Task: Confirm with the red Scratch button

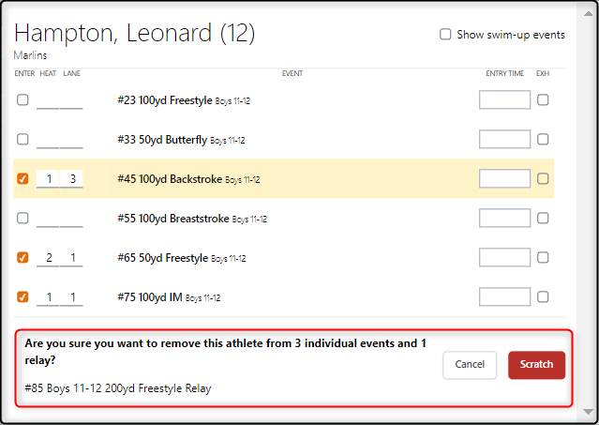Action: (536, 365)
